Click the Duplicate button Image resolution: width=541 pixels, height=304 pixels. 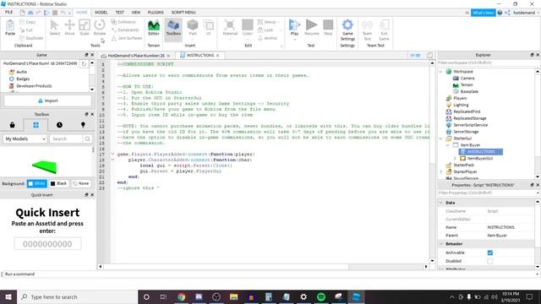click(31, 38)
